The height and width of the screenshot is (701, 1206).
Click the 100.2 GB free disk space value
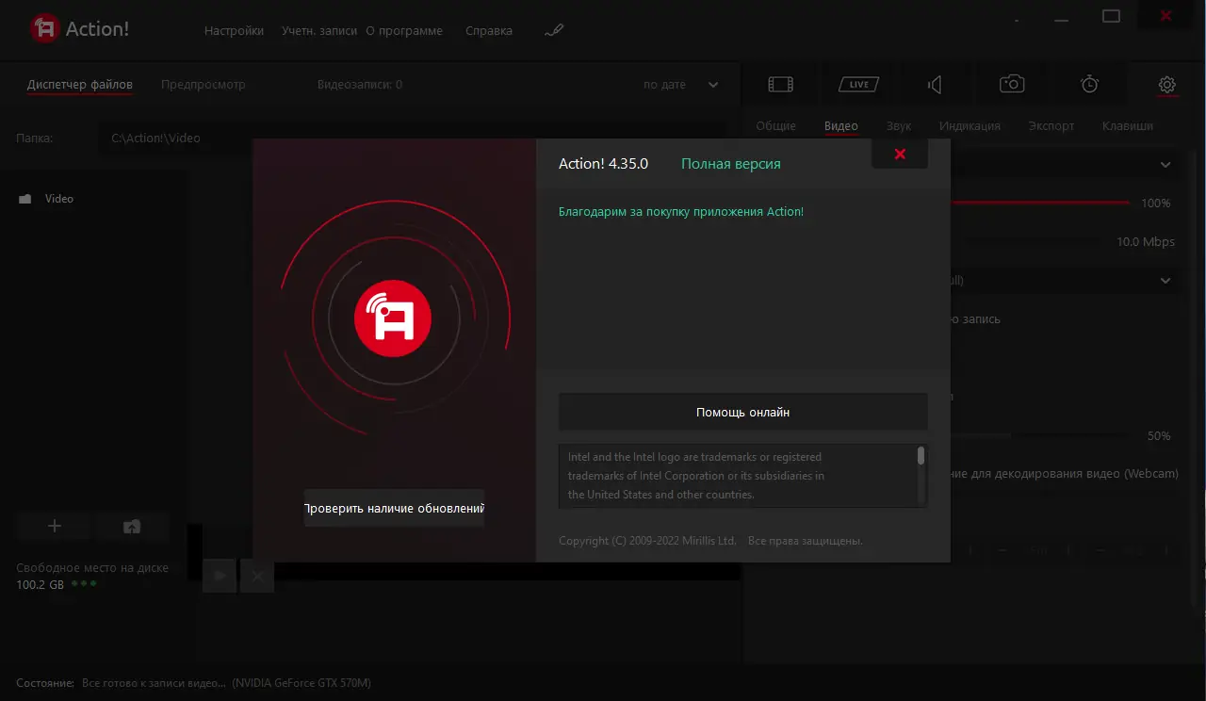pyautogui.click(x=41, y=584)
